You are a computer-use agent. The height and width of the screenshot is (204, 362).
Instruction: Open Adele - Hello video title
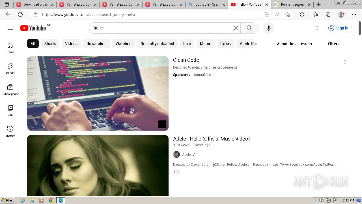[x=211, y=139]
